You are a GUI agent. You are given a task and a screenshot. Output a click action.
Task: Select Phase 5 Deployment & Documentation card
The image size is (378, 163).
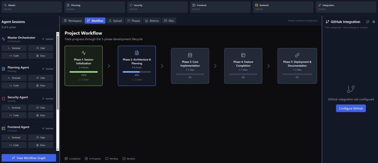click(x=297, y=66)
